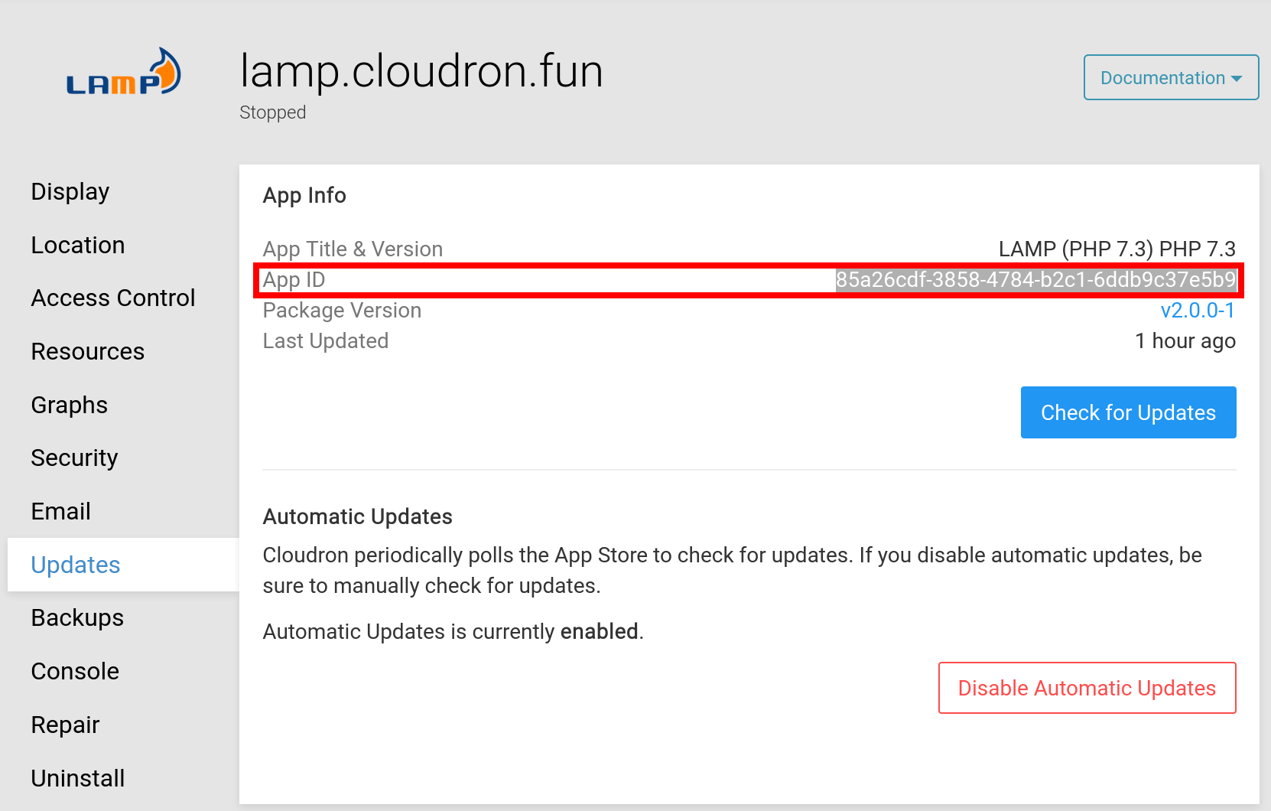Click the lamp.cloudron.fun app title

[421, 71]
